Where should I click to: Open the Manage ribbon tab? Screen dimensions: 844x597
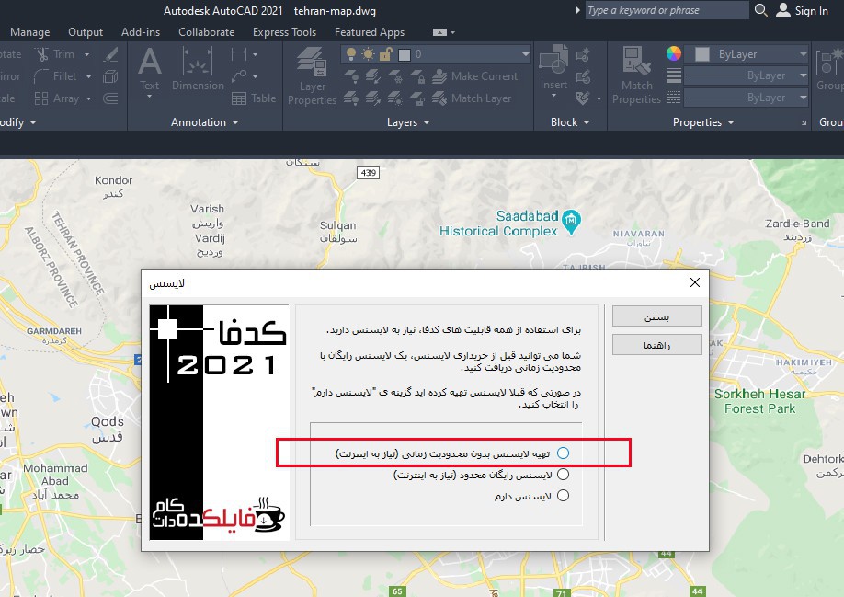[30, 32]
